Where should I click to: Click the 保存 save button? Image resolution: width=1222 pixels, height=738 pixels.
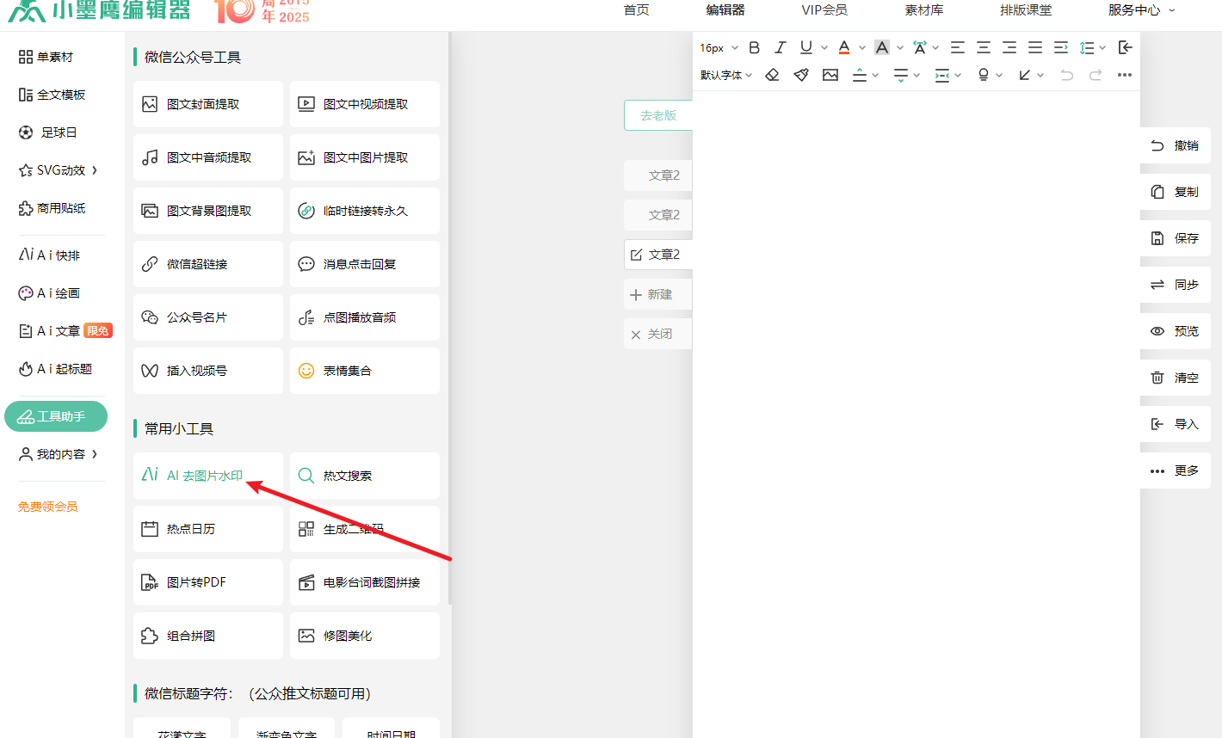pos(1176,238)
